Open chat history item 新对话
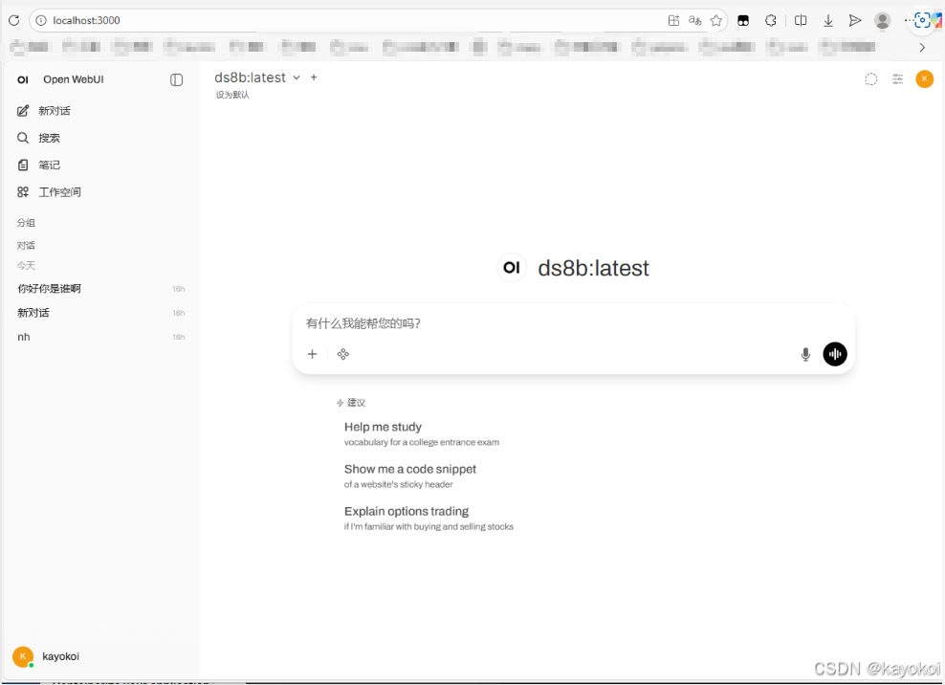This screenshot has height=685, width=945. [99, 313]
